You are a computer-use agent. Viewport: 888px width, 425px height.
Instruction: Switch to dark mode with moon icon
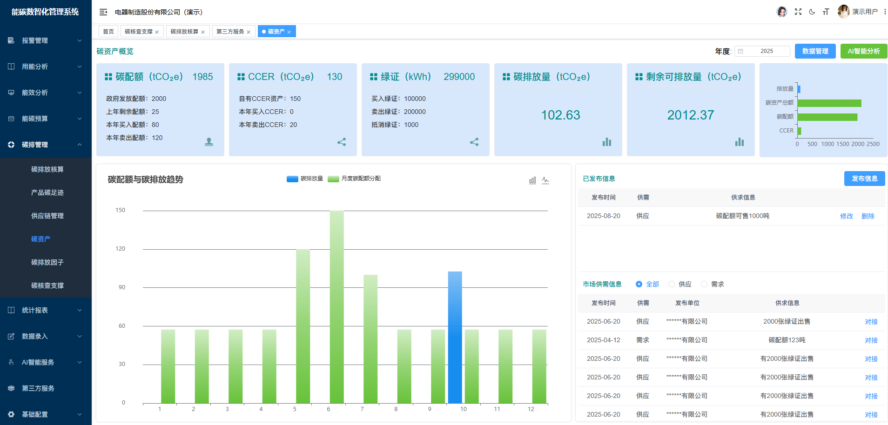click(x=812, y=12)
